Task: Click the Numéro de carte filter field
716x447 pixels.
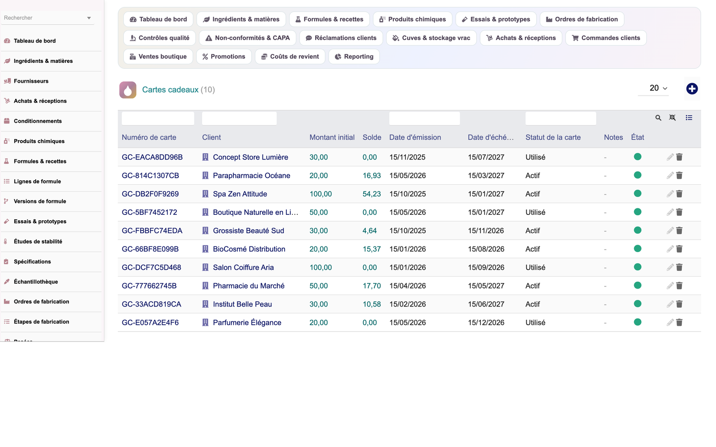Action: (158, 118)
